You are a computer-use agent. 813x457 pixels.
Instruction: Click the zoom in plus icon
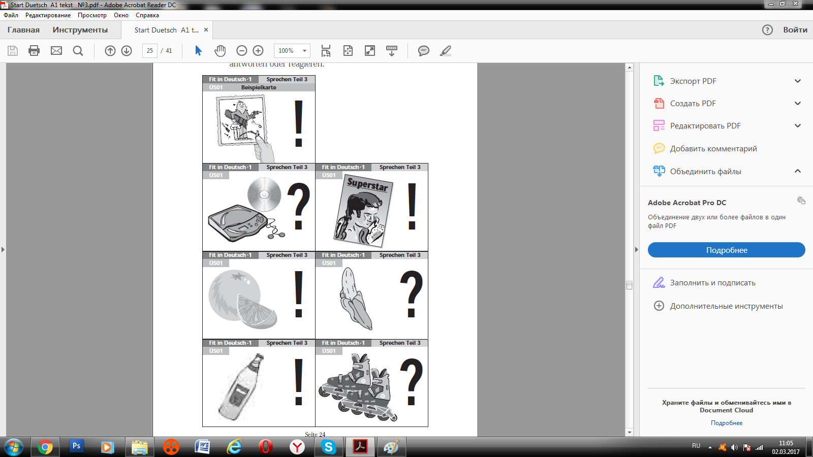click(x=258, y=51)
